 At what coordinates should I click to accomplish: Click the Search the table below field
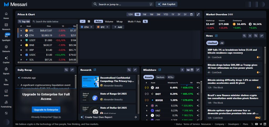click(x=55, y=21)
